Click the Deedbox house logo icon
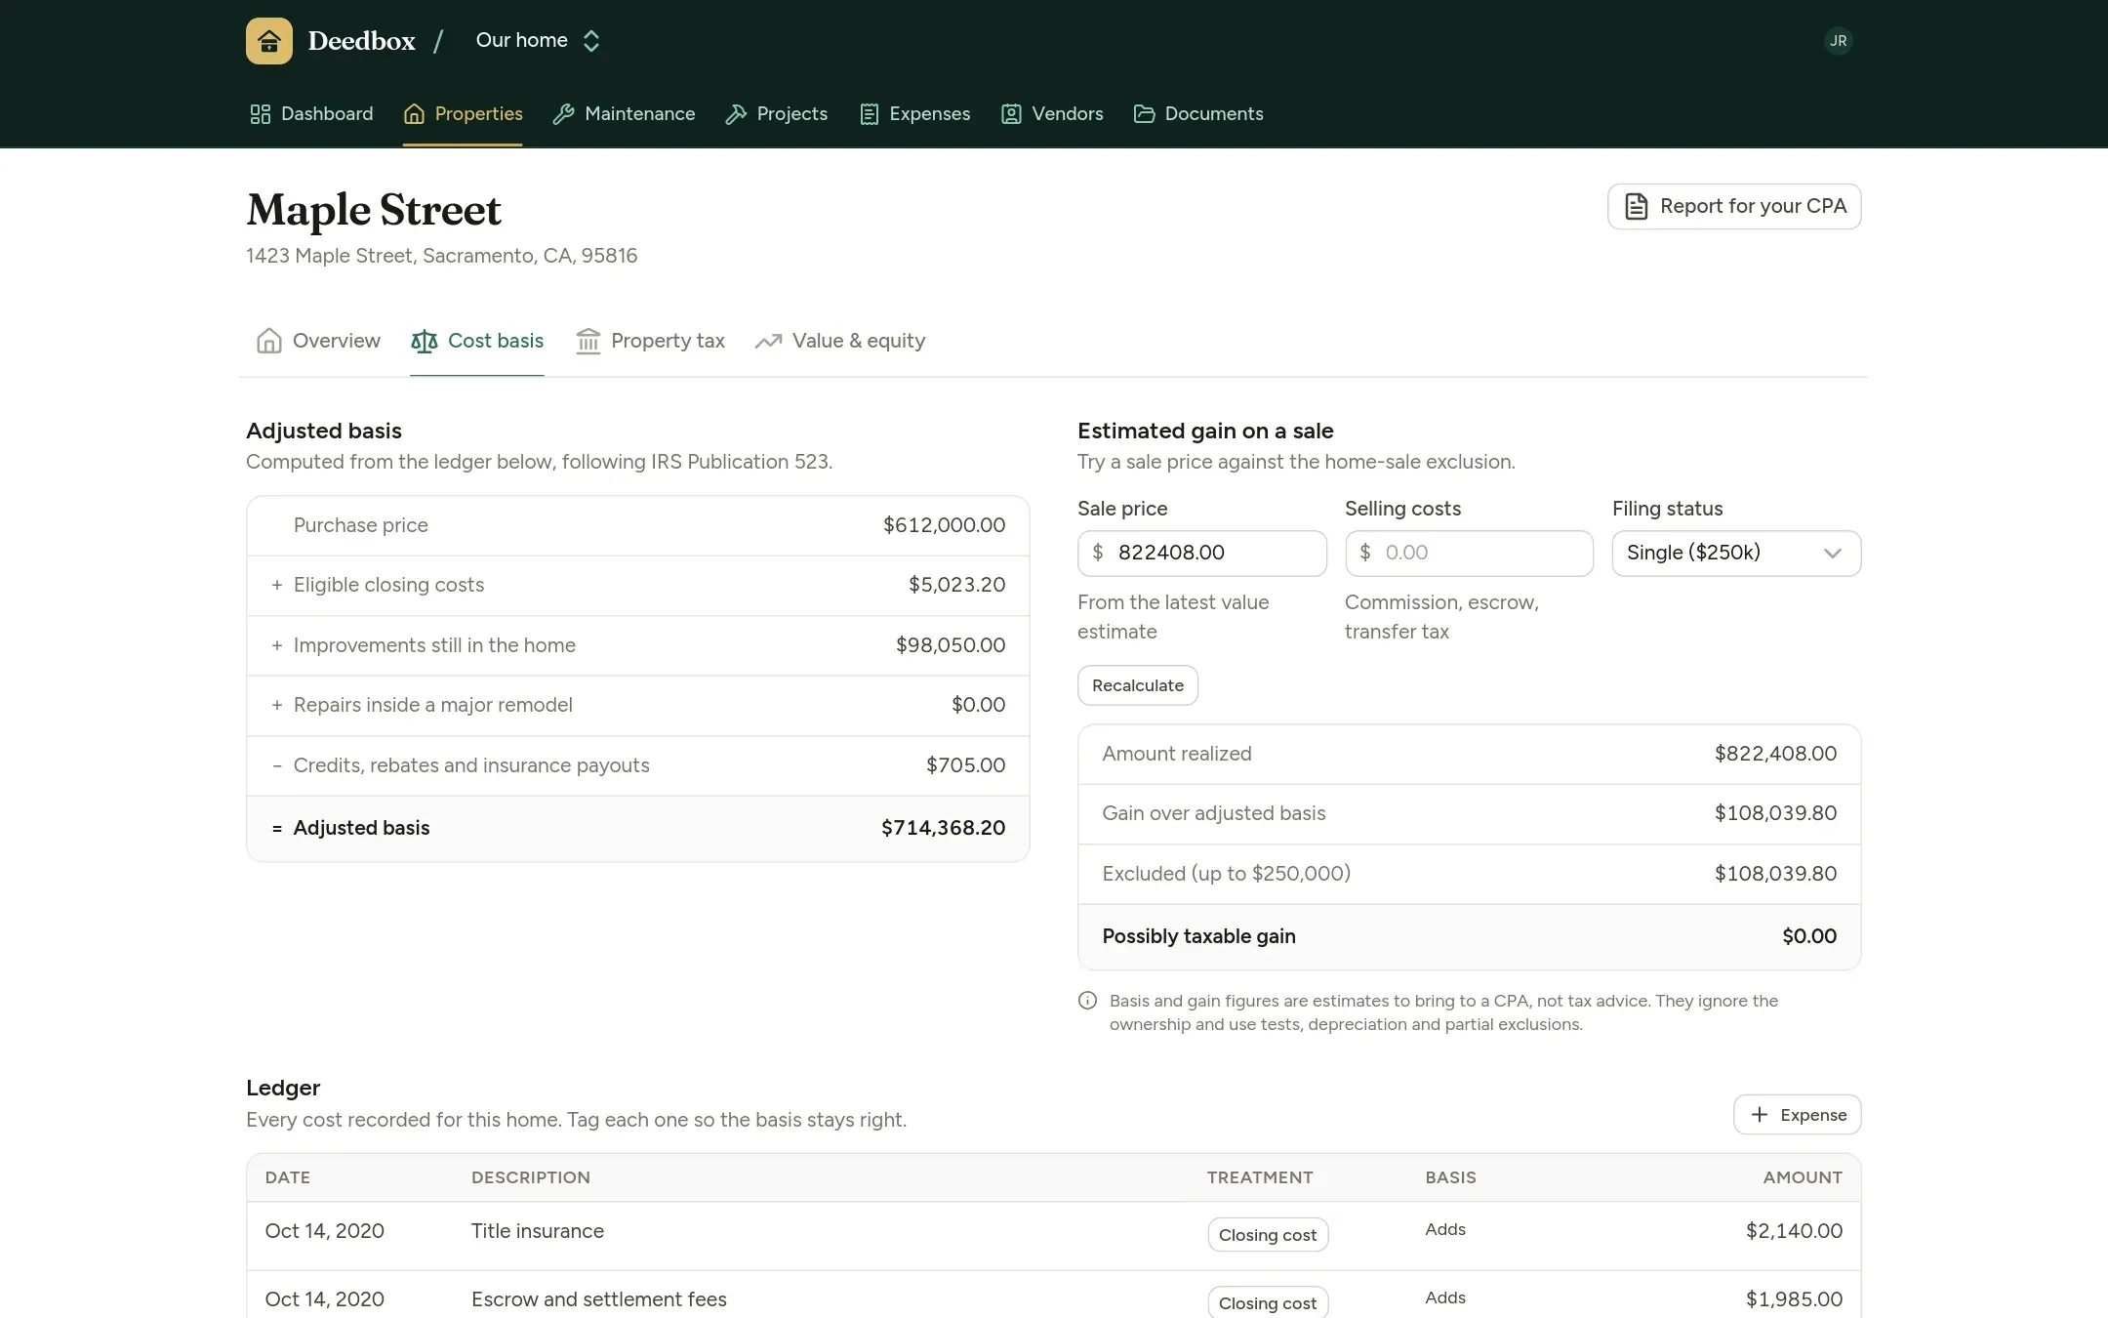Image resolution: width=2108 pixels, height=1318 pixels. 268,41
